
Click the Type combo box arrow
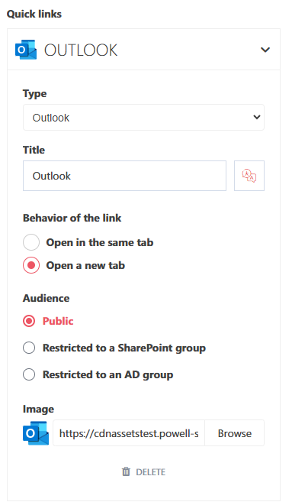pyautogui.click(x=256, y=117)
